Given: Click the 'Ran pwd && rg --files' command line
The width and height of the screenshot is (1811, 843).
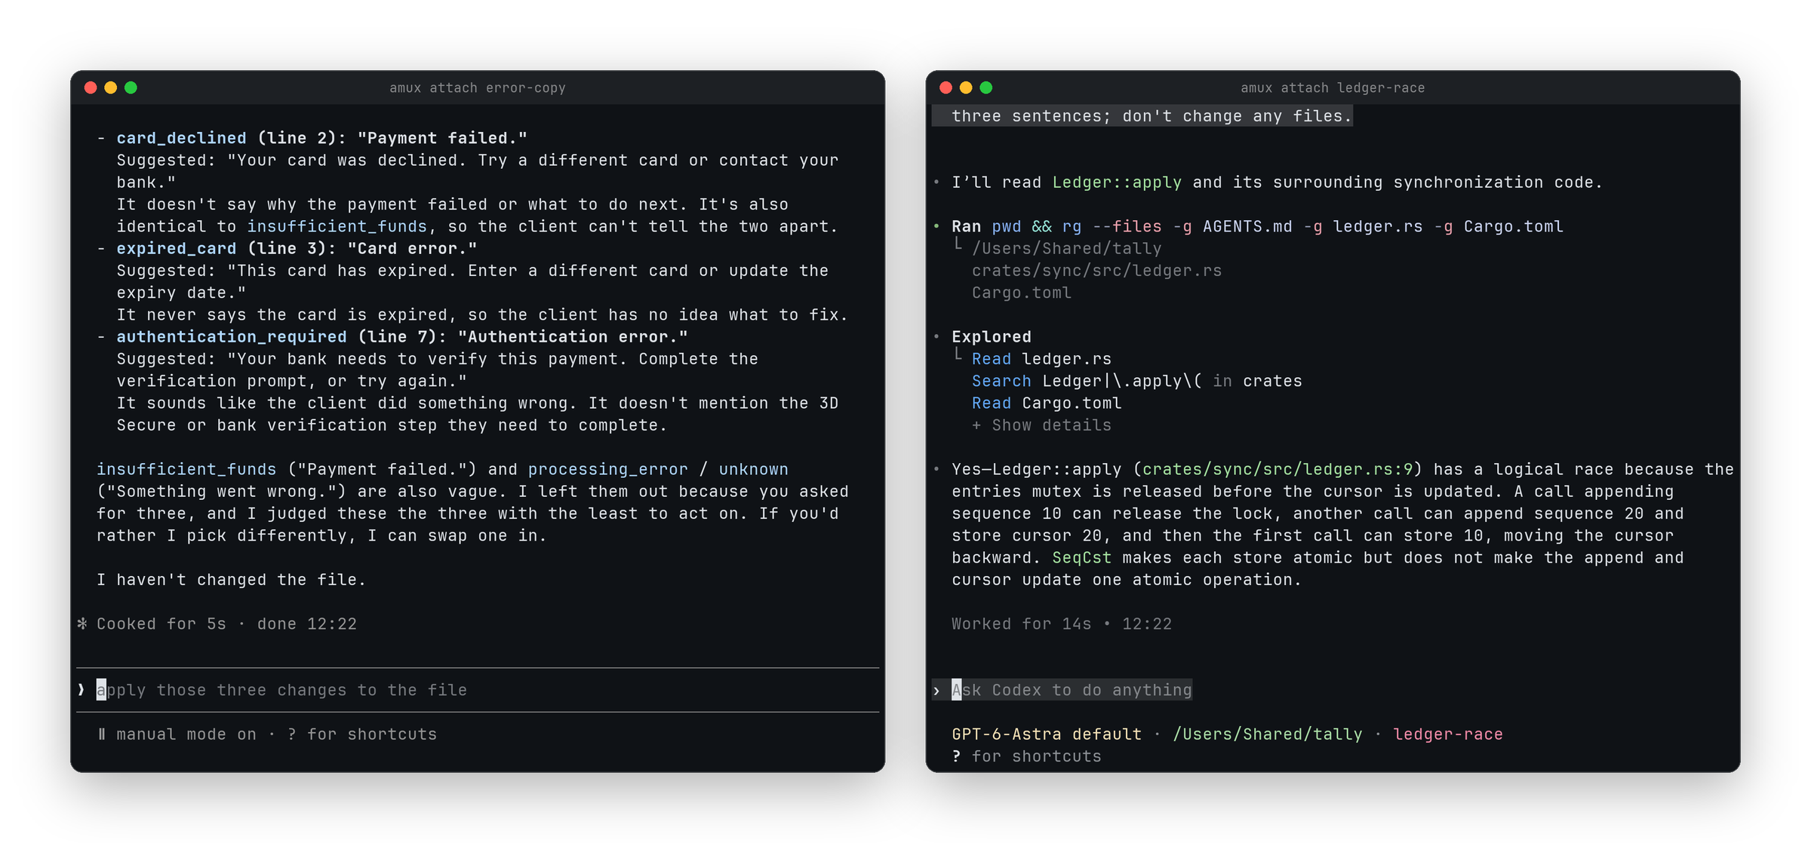Looking at the screenshot, I should (1257, 226).
